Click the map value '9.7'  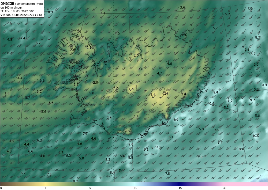tap(252, 100)
